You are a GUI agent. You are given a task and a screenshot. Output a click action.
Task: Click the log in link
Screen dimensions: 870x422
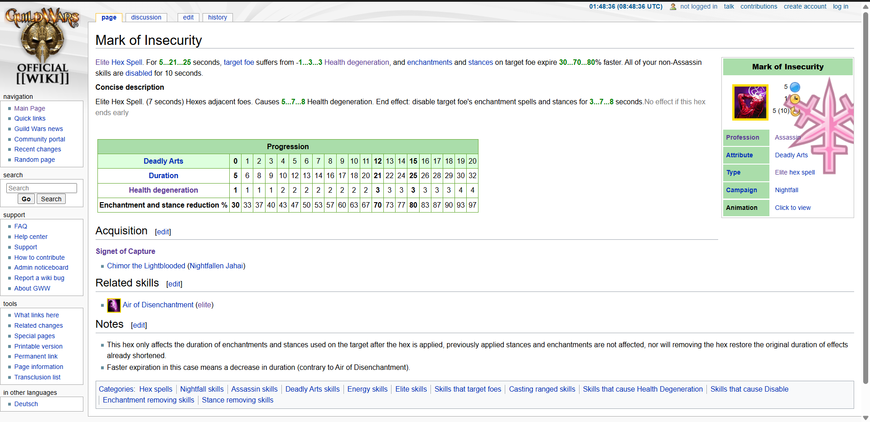pos(841,6)
